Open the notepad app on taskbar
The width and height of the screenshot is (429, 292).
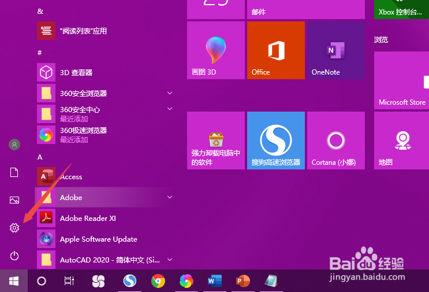[x=271, y=281]
